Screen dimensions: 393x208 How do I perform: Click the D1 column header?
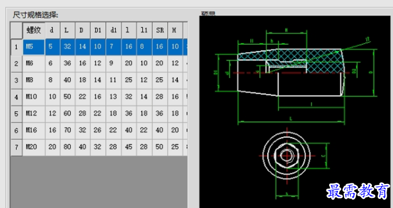point(98,30)
